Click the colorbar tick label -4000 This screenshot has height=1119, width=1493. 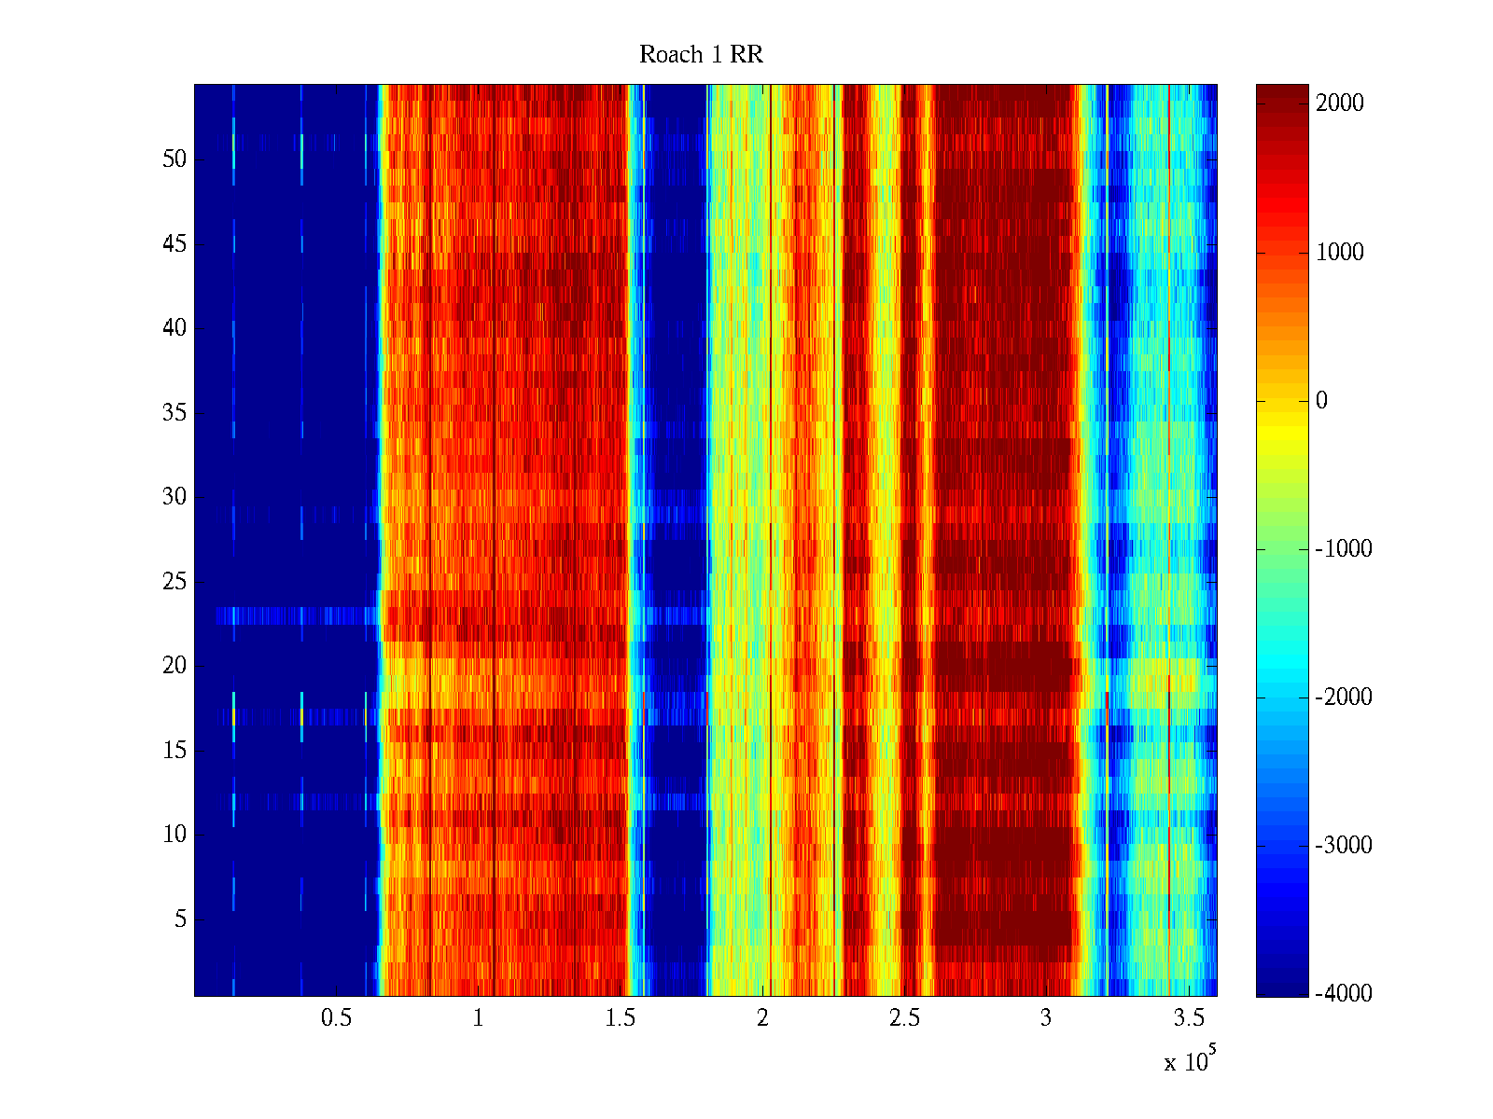tap(1343, 994)
